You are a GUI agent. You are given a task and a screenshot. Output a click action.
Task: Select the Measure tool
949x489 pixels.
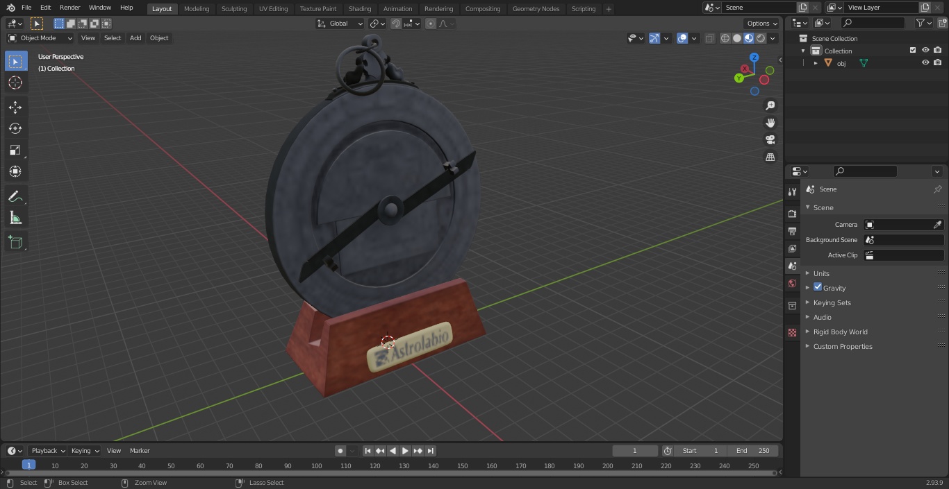[15, 218]
